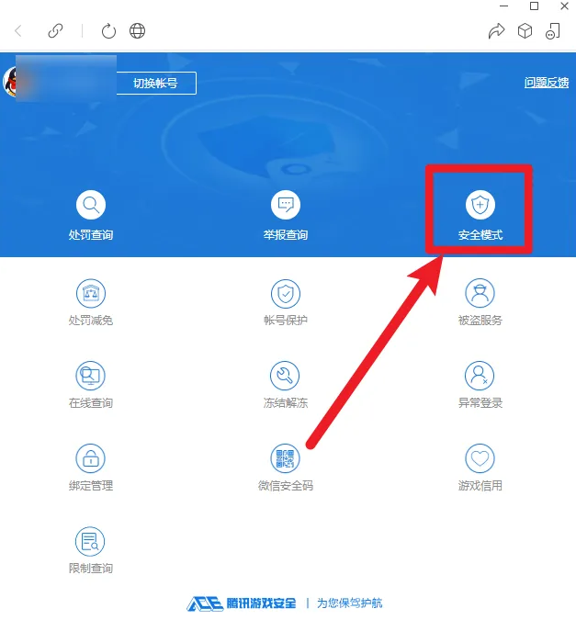Click the share arrow icon
Image resolution: width=576 pixels, height=620 pixels.
(496, 31)
